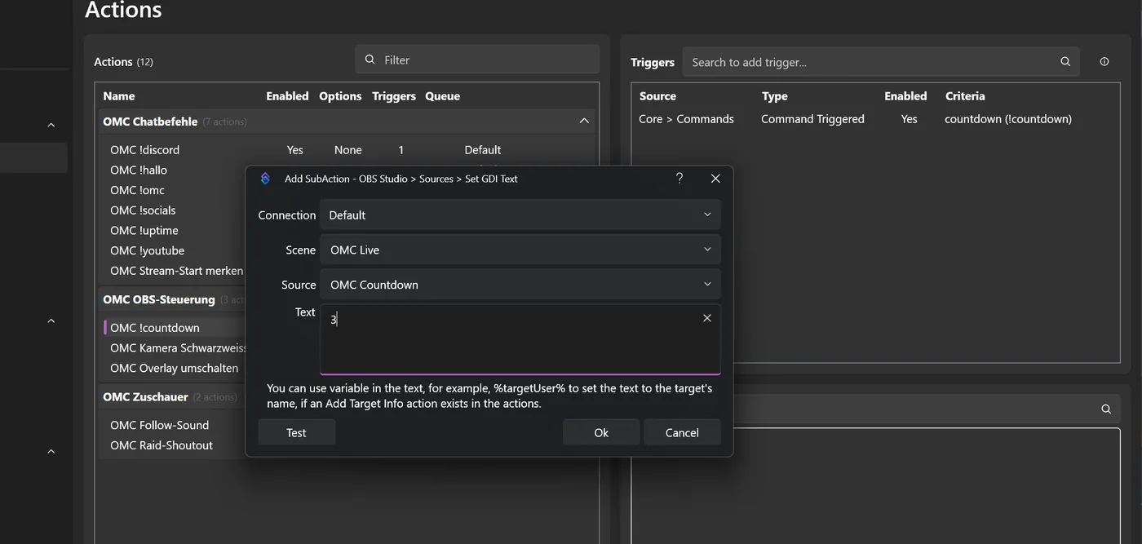
Task: Select the OMC Overlay umschalten action
Action: [x=175, y=368]
